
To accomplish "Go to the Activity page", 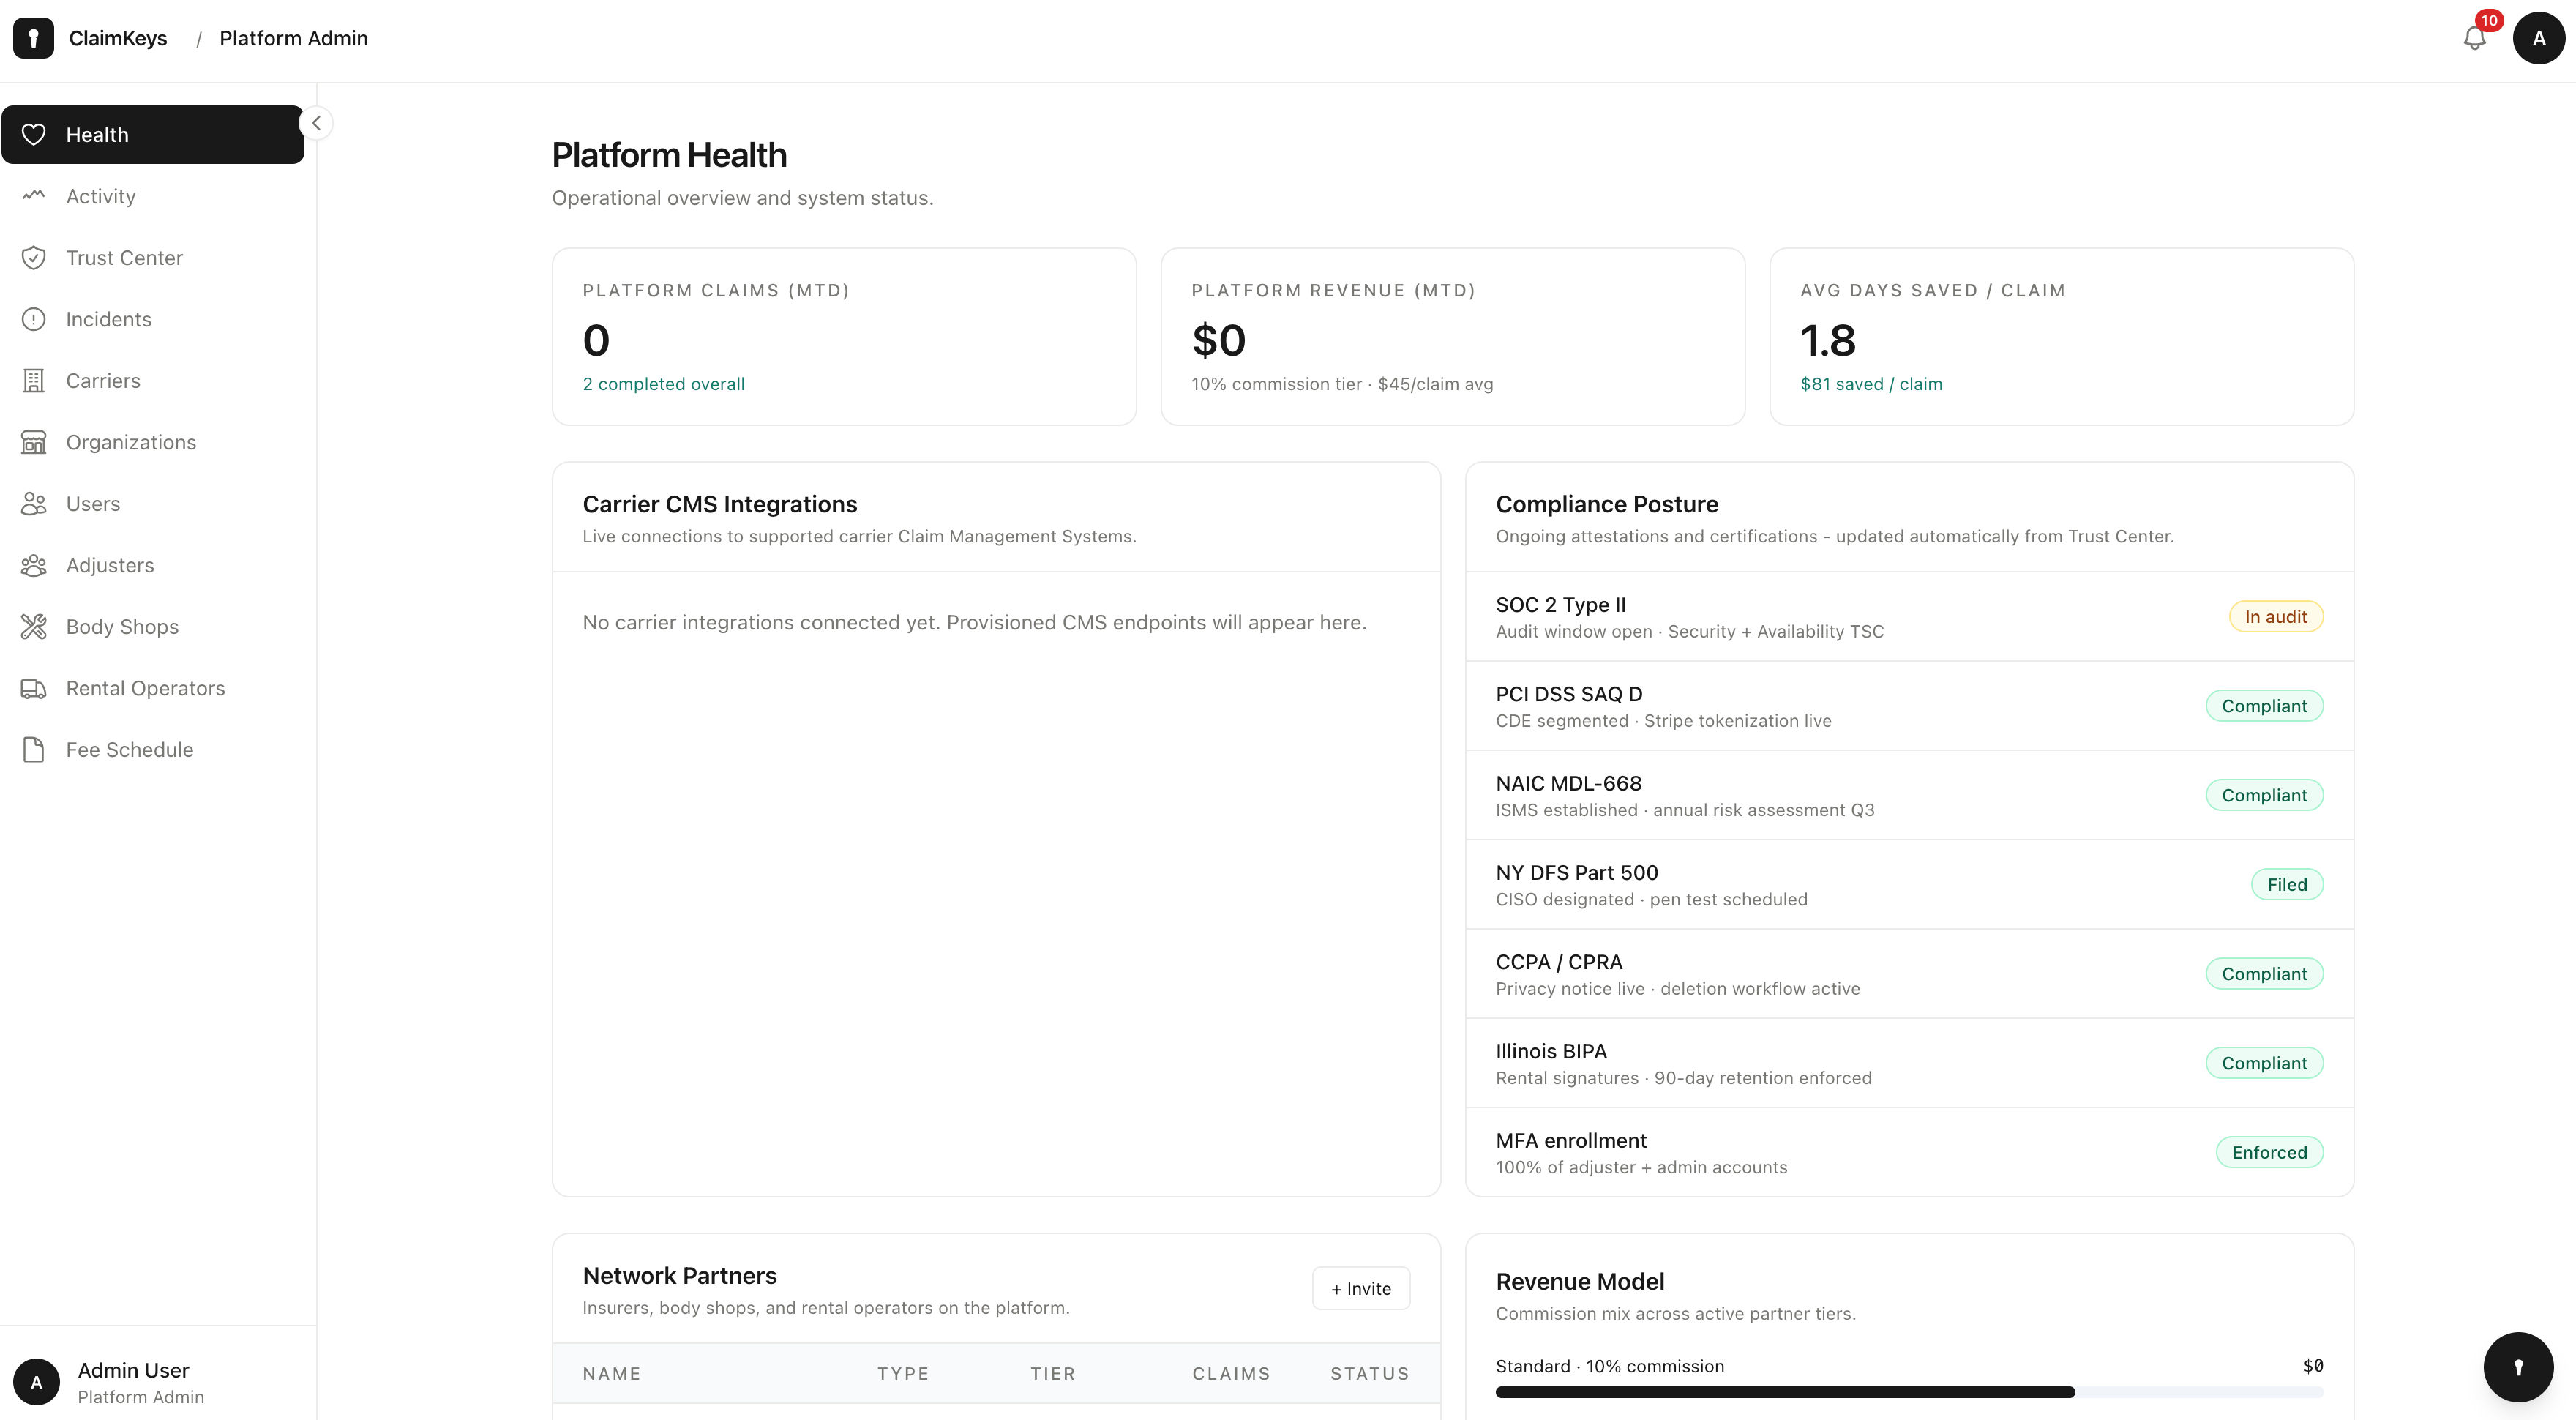I will click(x=153, y=196).
